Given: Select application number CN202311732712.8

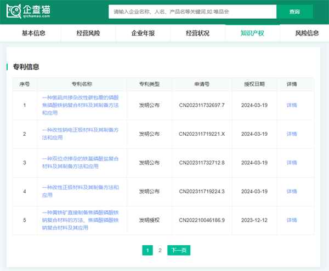Looking at the screenshot, I should point(202,163).
